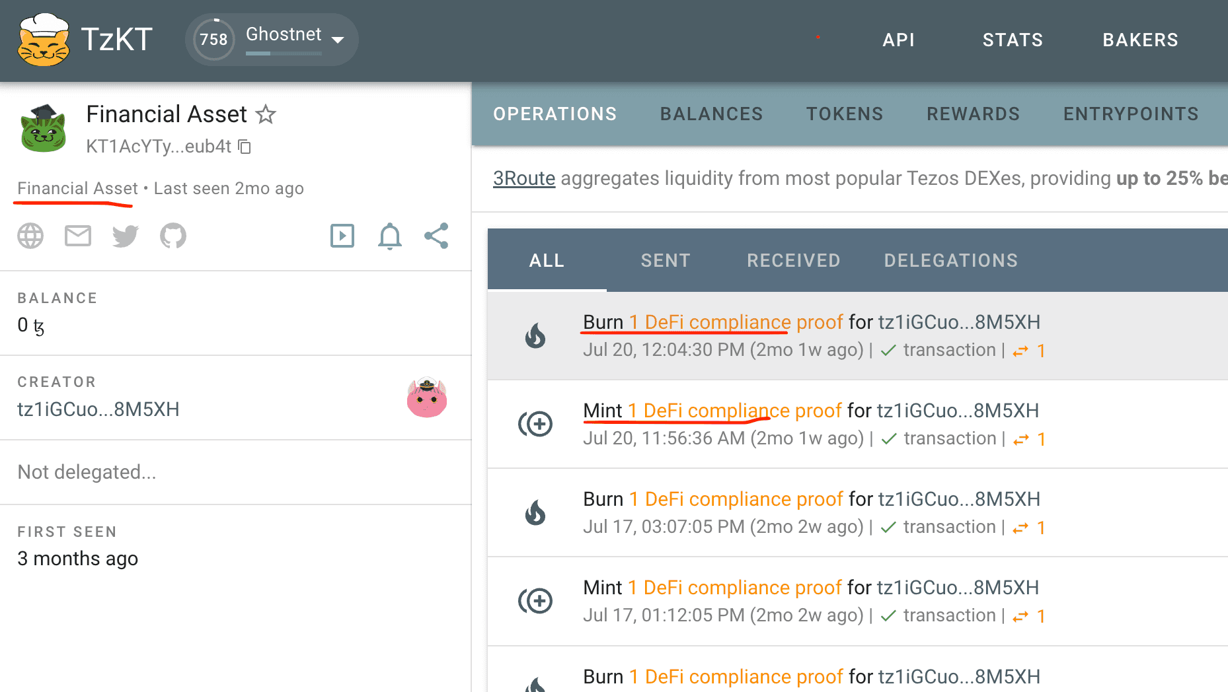Click the mint icon for Jul 20
The width and height of the screenshot is (1228, 692).
coord(535,424)
